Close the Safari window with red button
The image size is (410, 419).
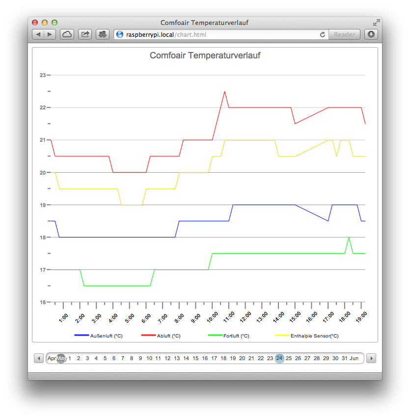35,23
